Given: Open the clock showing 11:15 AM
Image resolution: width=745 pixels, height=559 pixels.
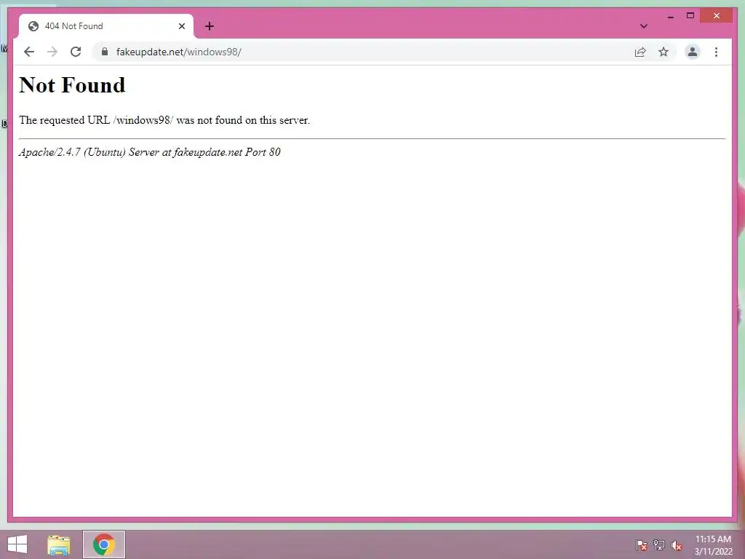Looking at the screenshot, I should (x=713, y=545).
